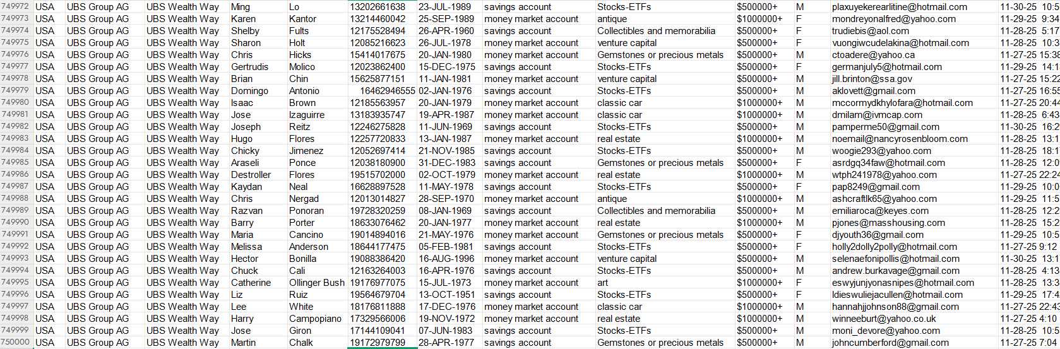Select row header 750000

16,343
